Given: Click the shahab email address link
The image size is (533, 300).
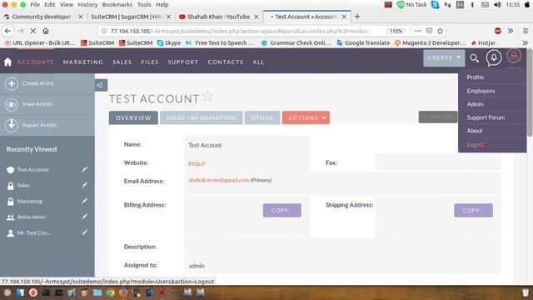Looking at the screenshot, I should point(218,180).
